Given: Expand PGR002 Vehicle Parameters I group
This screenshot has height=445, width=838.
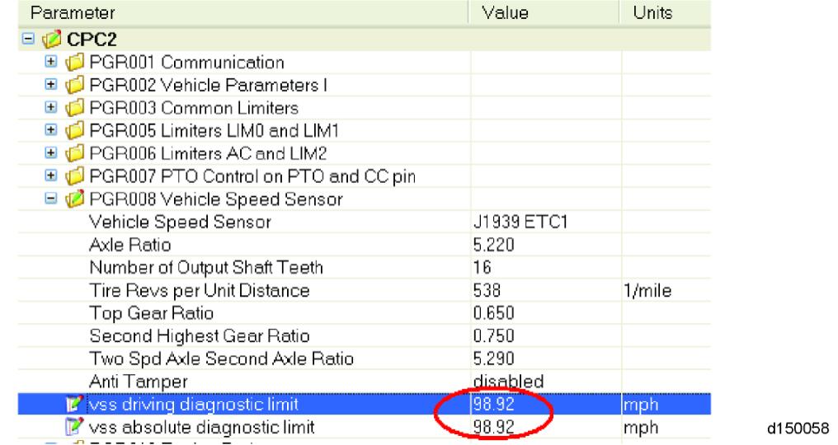Looking at the screenshot, I should [x=51, y=84].
